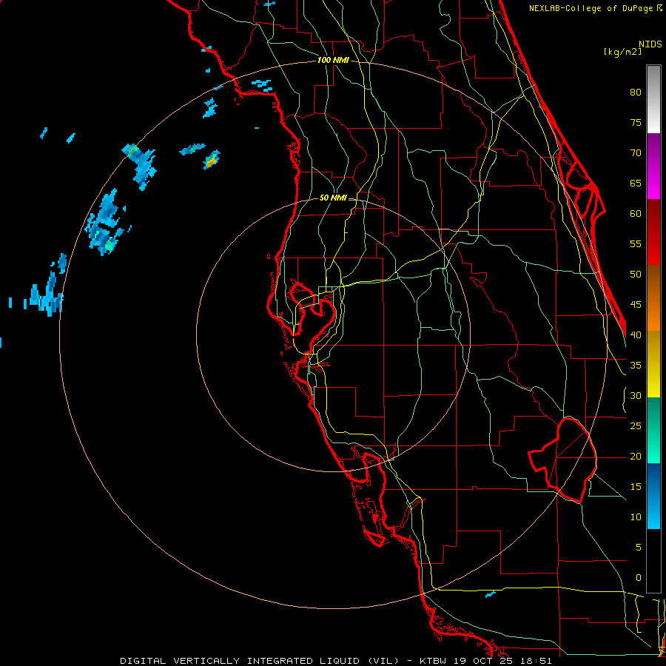
Task: Select the 100 NMI range ring label
Action: pos(333,61)
